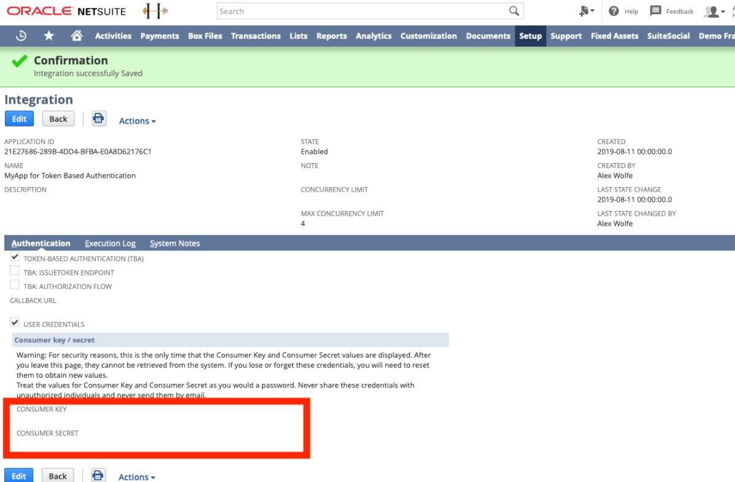Toggle TBA: IssueToken Endpoint checkbox

click(x=15, y=271)
